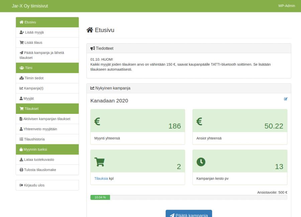Click the Jar-X Oy tiimisivut site title
Viewport: 301px width, 217px height.
pyautogui.click(x=30, y=6)
